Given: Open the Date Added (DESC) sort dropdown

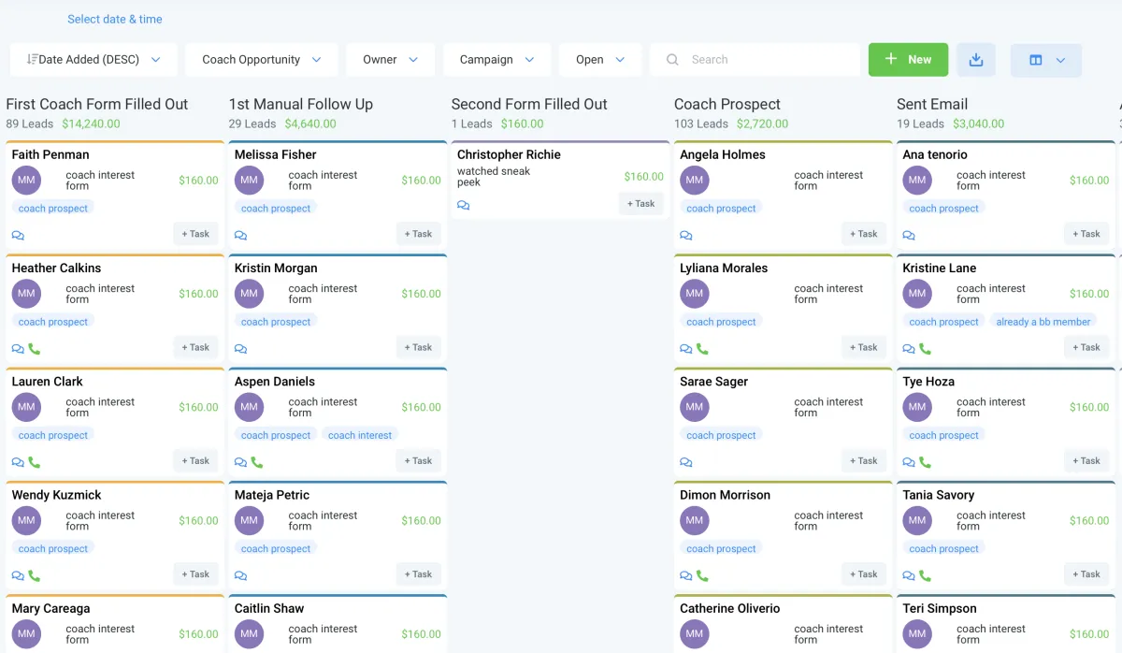Looking at the screenshot, I should (93, 60).
